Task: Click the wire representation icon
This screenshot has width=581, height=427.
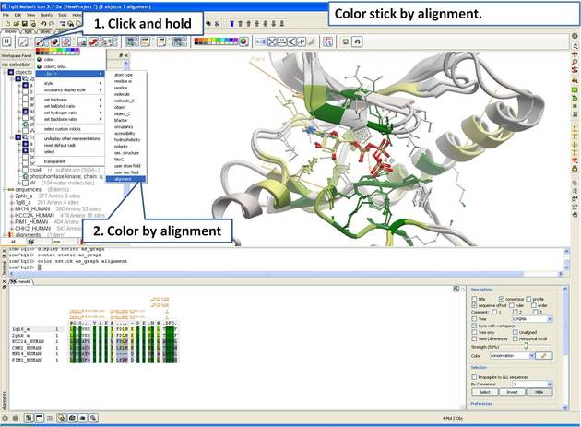Action: 23,42
